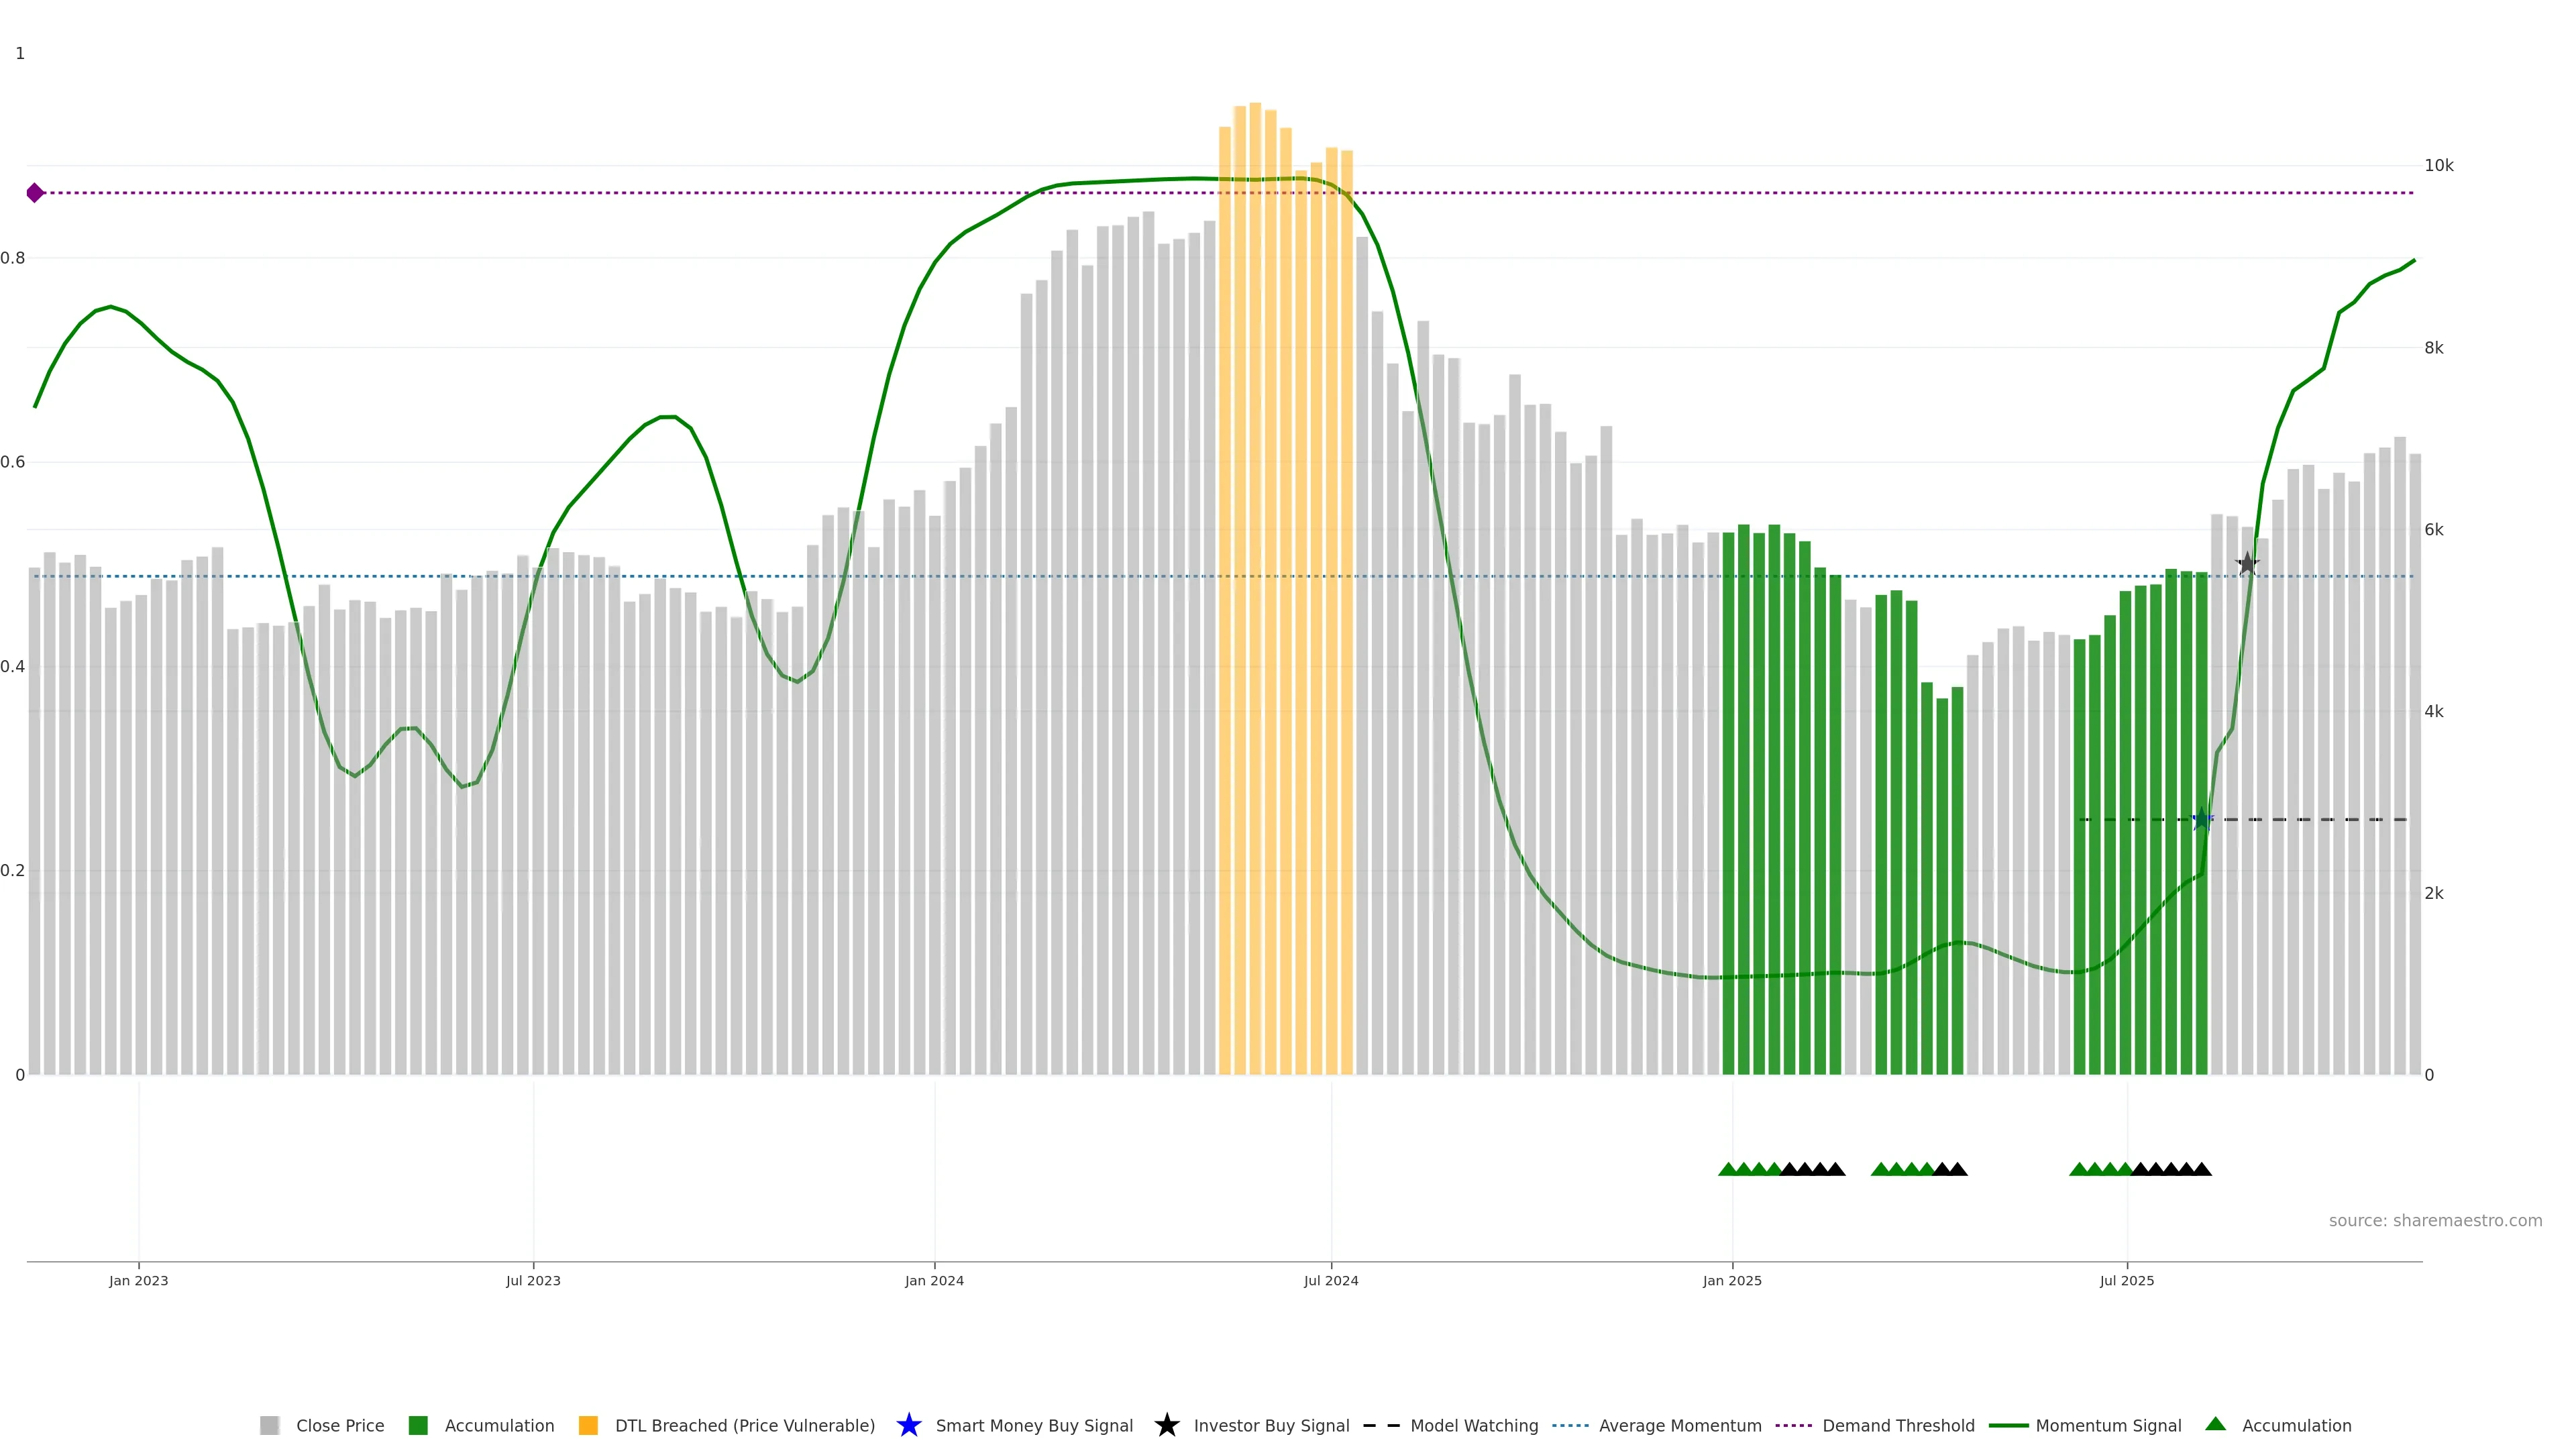This screenshot has height=1449, width=2576.
Task: Click the green Accumulation legend square
Action: [418, 1425]
